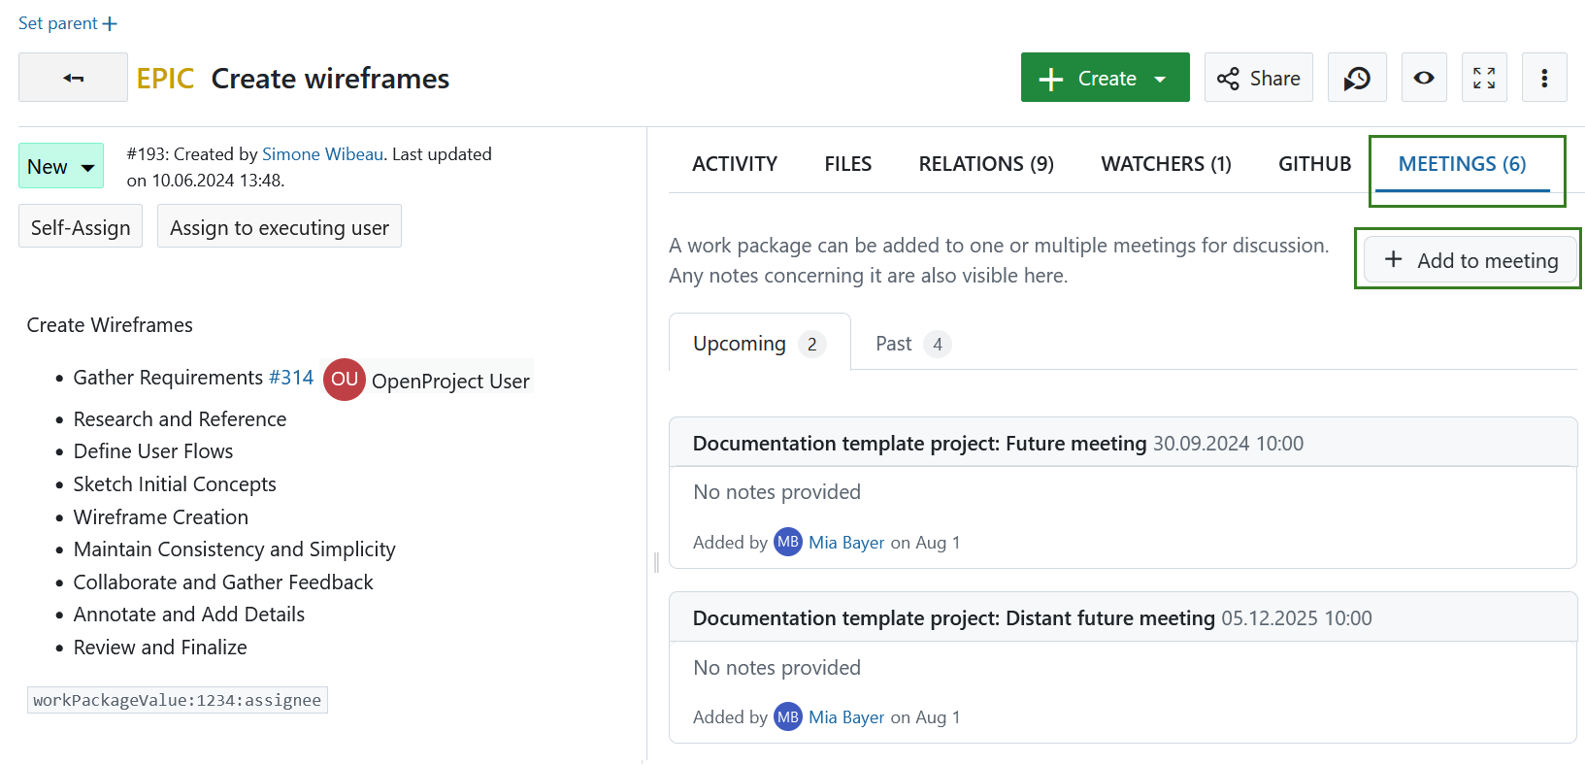Screen dimensions: 1585x765
Task: Click Mia Bayer's avatar in Future meeting
Action: click(787, 542)
